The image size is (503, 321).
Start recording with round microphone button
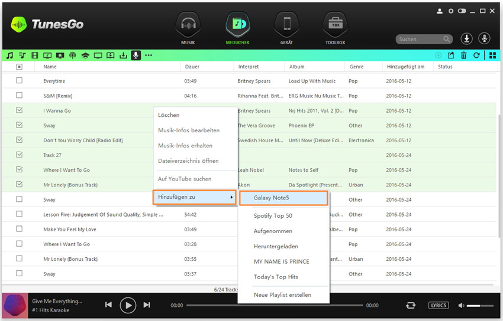pyautogui.click(x=485, y=39)
